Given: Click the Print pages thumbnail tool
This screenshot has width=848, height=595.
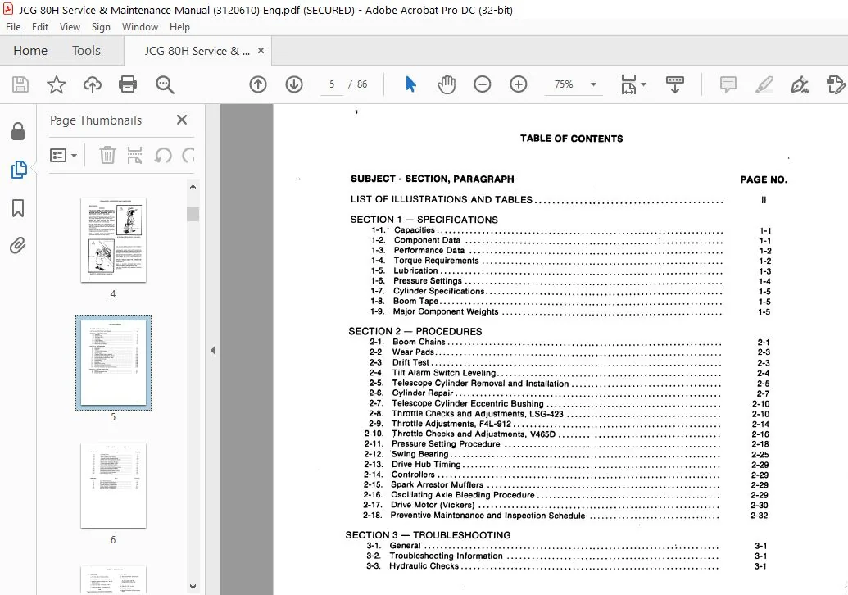Looking at the screenshot, I should [134, 156].
